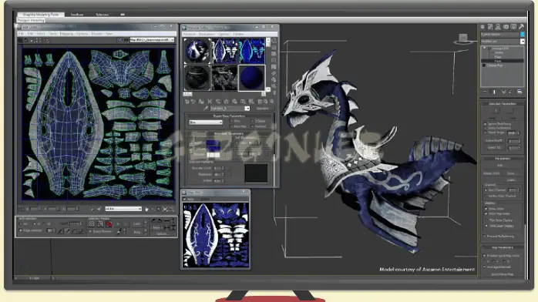Click the Pin Stack icon below the modifier stack
The height and width of the screenshot is (302, 538).
485,92
